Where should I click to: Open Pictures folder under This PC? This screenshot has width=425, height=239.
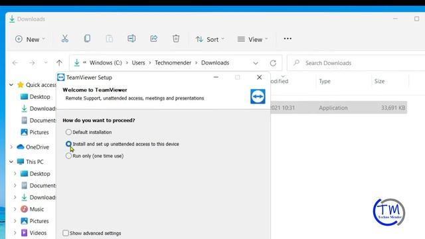click(35, 221)
